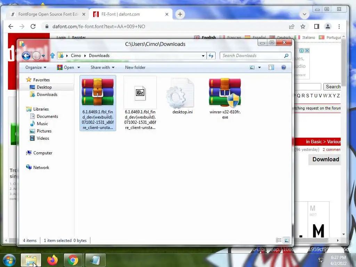Select Computer in navigation pane
This screenshot has width=356, height=267.
tap(43, 153)
